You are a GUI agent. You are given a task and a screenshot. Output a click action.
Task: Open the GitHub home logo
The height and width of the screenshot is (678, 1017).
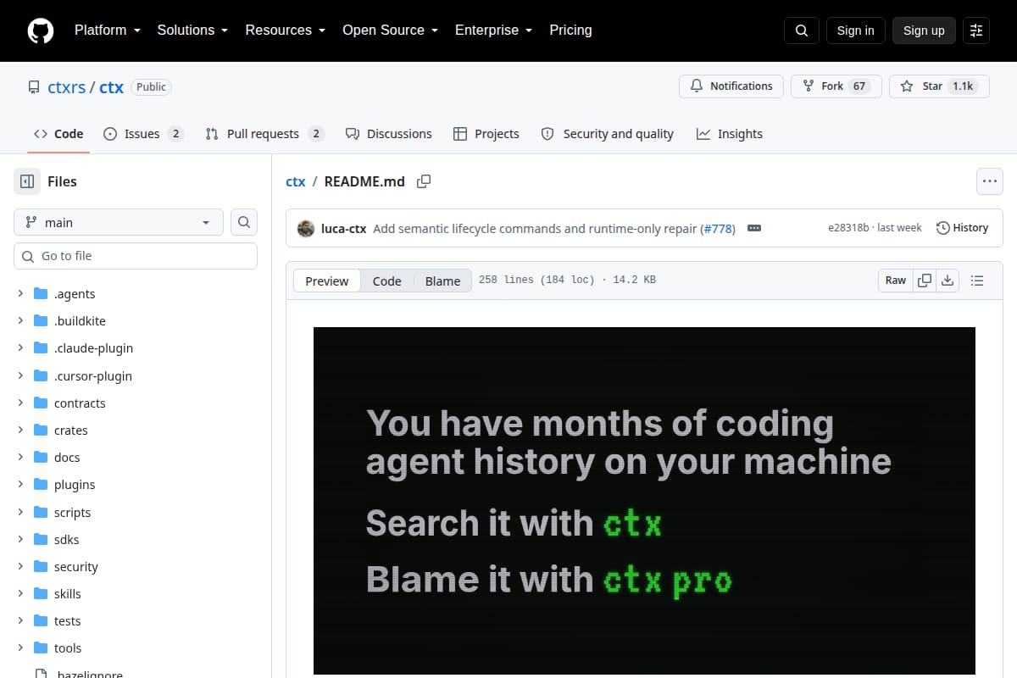click(41, 31)
